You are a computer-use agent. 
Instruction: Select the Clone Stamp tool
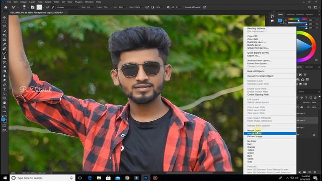[5, 58]
